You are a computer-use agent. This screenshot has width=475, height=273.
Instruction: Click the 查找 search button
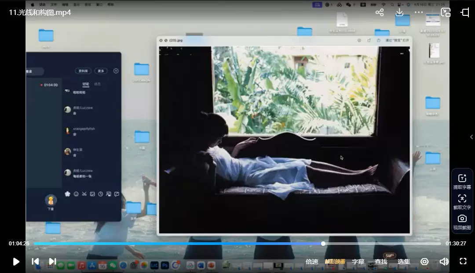[x=381, y=262]
